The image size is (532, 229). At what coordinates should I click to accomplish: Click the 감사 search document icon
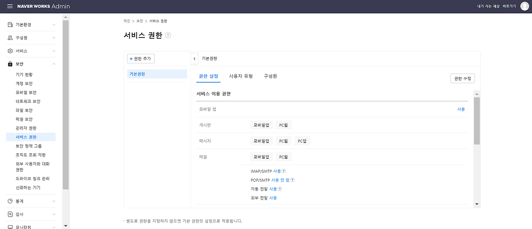(x=10, y=214)
